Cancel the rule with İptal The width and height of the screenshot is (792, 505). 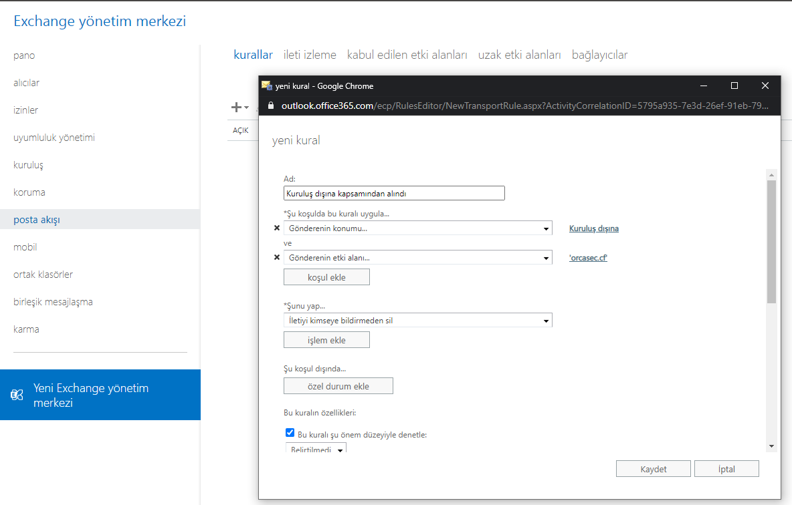point(726,469)
